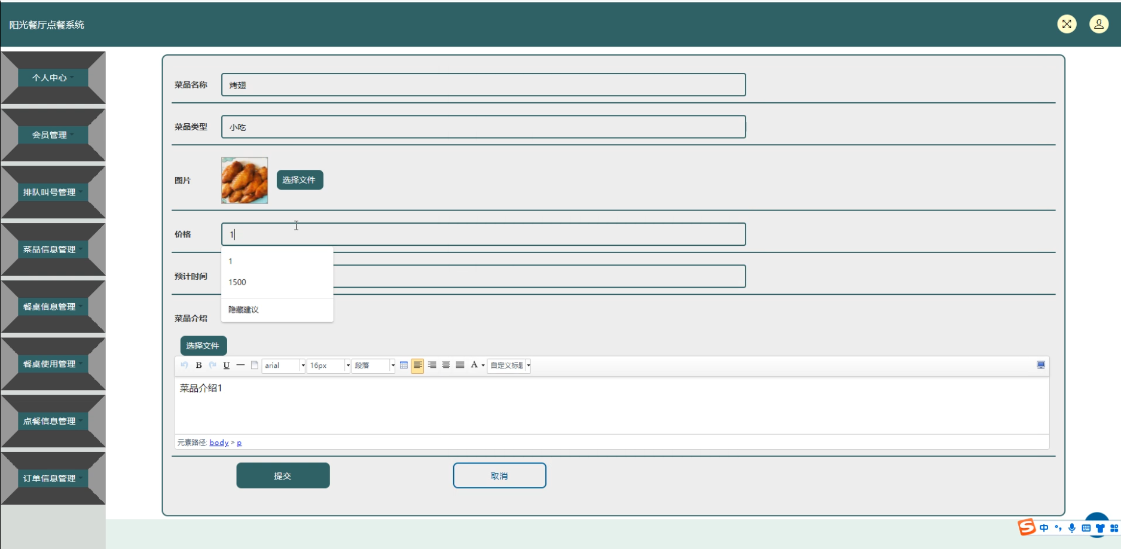The width and height of the screenshot is (1121, 549).
Task: Toggle bold formatting in editor
Action: 199,365
